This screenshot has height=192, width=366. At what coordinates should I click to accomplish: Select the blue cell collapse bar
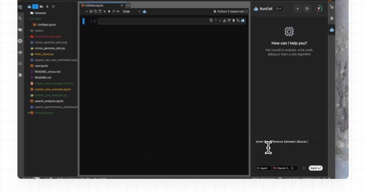tap(84, 21)
